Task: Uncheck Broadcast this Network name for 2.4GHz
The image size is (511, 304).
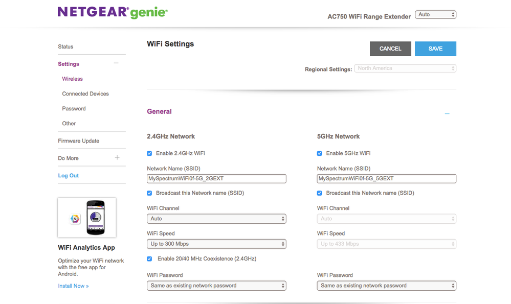Action: [x=149, y=193]
